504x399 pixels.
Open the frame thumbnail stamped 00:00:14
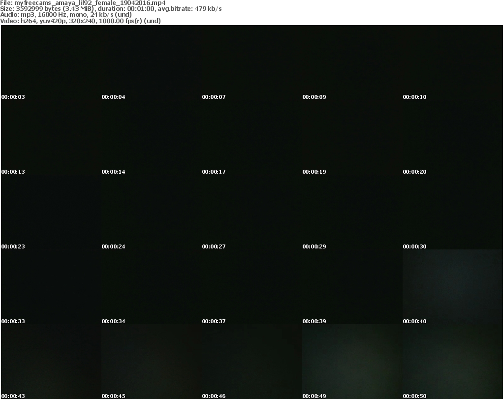tap(152, 137)
